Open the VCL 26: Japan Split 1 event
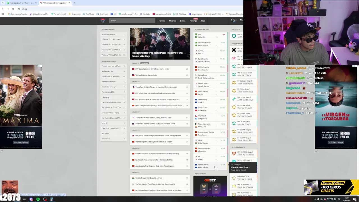 243,74
